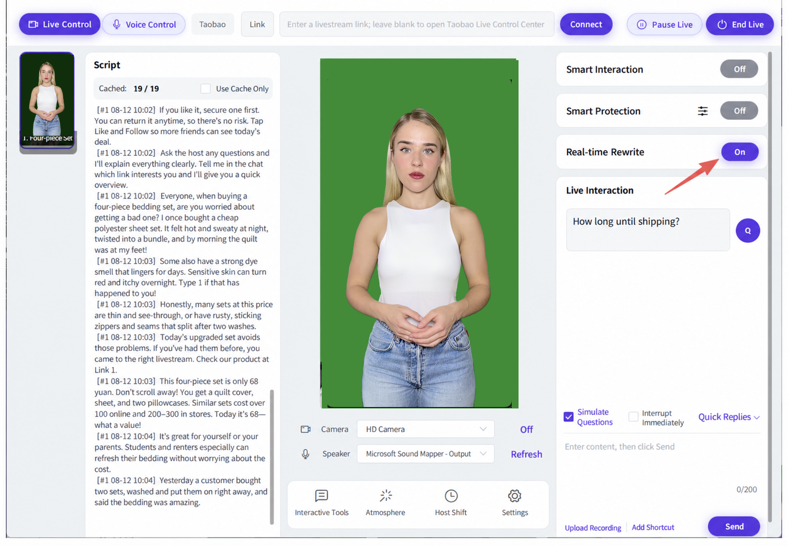Click the Add Shortcut link
Screen dimensions: 788x546
653,527
